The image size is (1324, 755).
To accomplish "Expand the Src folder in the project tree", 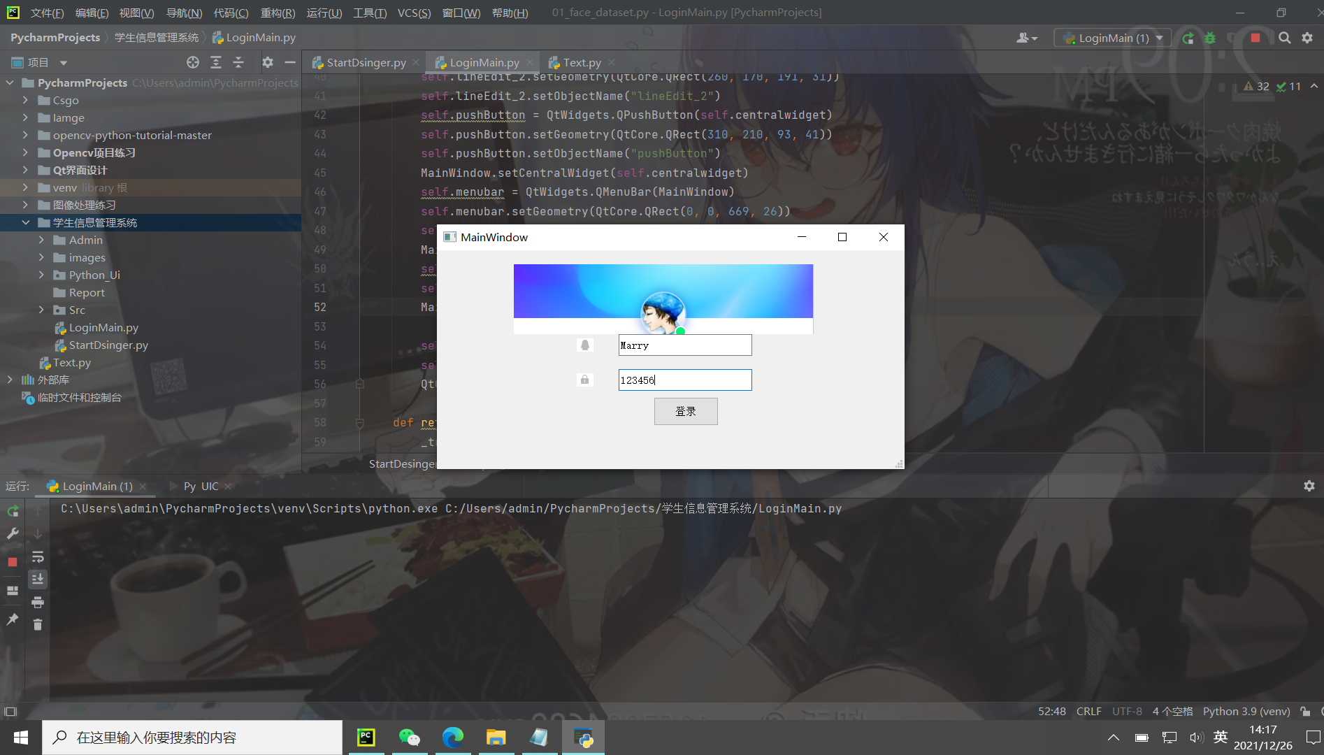I will point(41,310).
